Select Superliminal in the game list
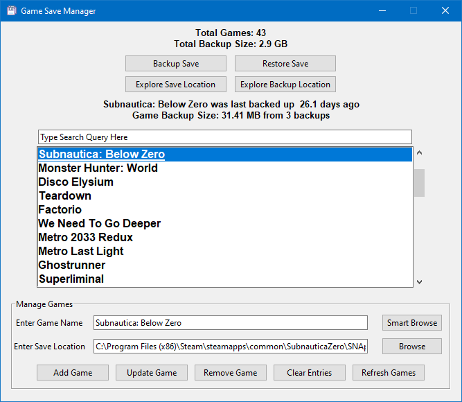The width and height of the screenshot is (462, 402). 225,279
